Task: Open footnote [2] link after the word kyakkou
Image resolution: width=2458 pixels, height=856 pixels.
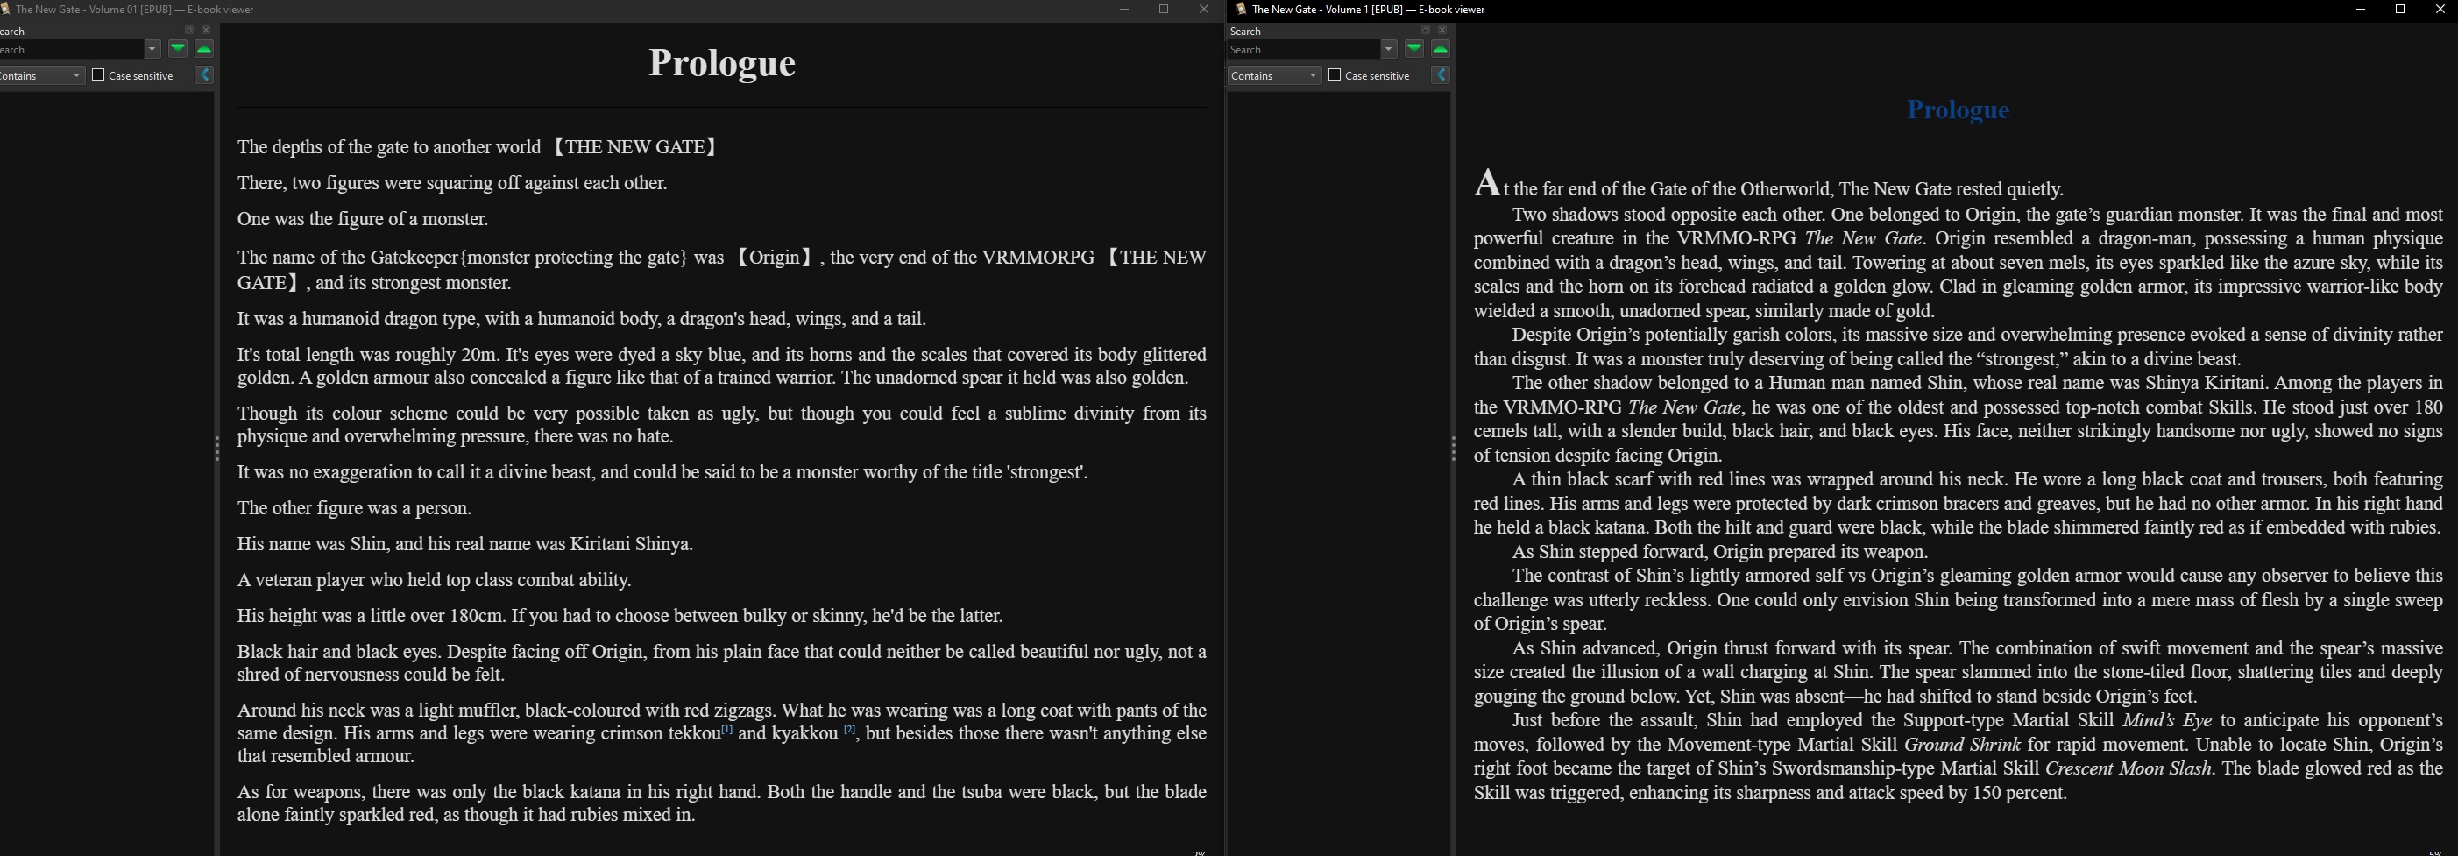Action: [x=849, y=730]
